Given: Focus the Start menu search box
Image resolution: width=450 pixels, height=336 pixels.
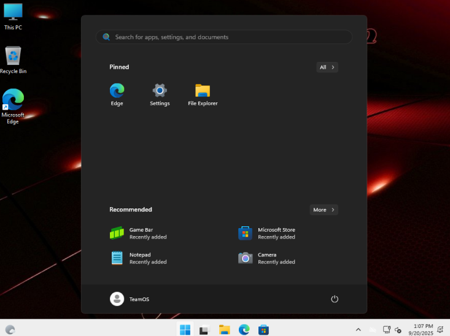Looking at the screenshot, I should point(224,37).
